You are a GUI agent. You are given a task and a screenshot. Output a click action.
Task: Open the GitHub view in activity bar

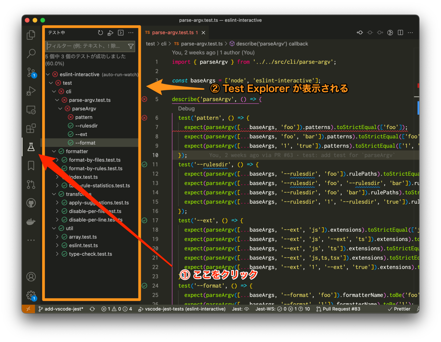[31, 203]
